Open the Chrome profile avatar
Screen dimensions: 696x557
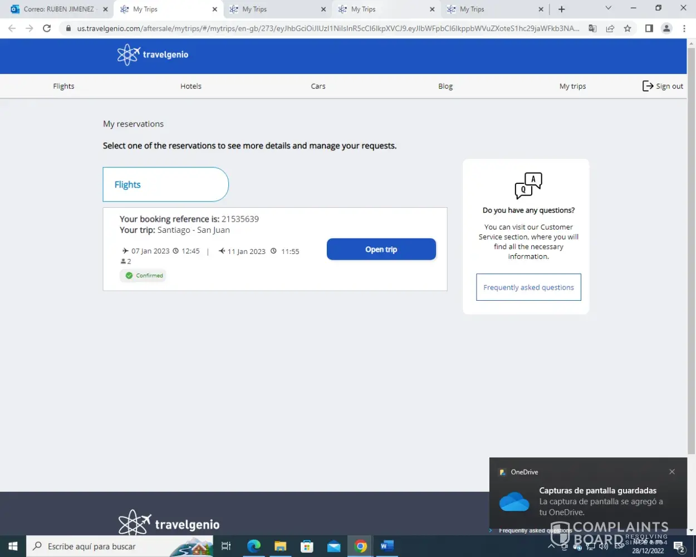click(666, 28)
